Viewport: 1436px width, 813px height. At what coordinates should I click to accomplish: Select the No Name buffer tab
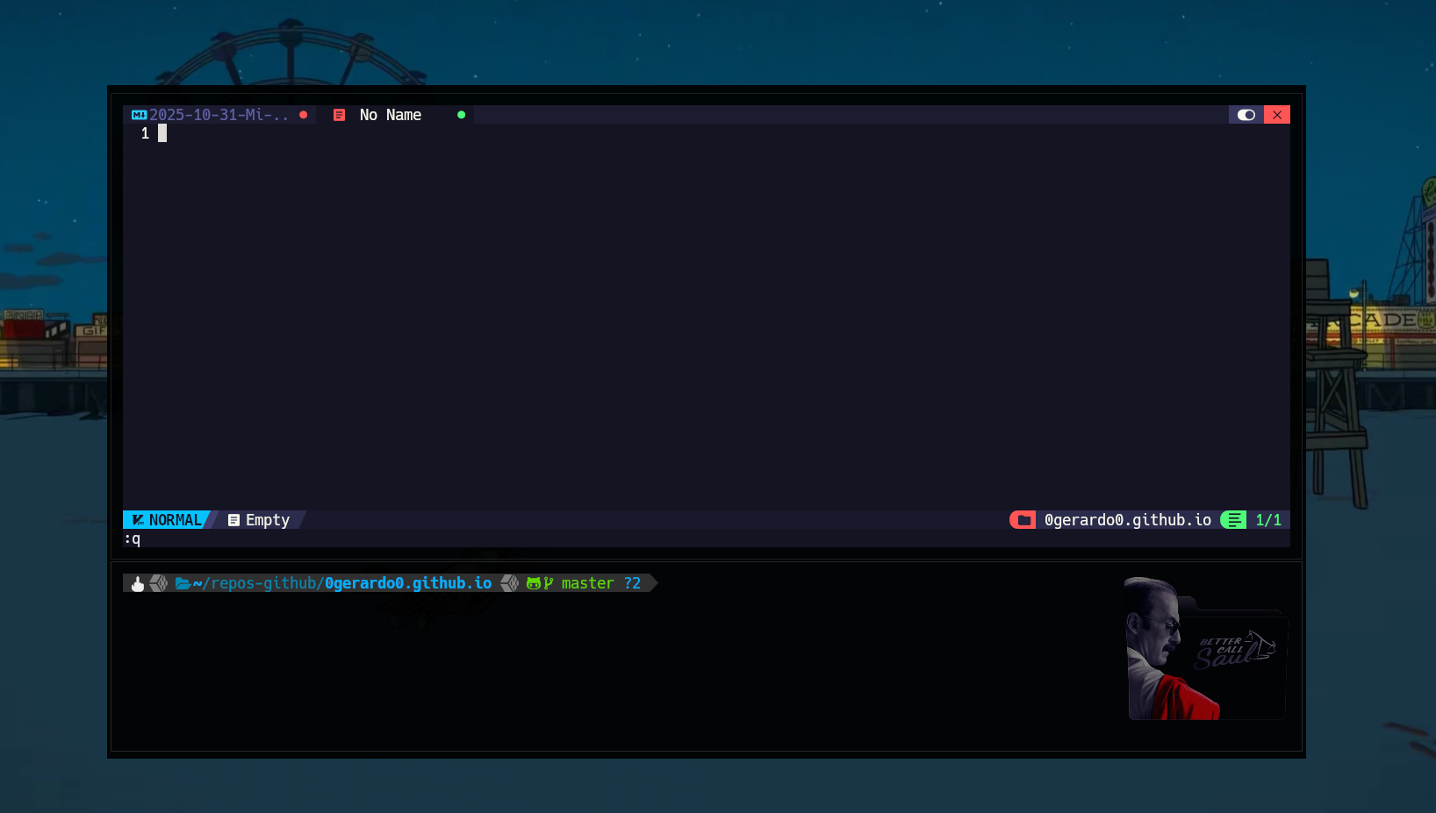pos(391,115)
